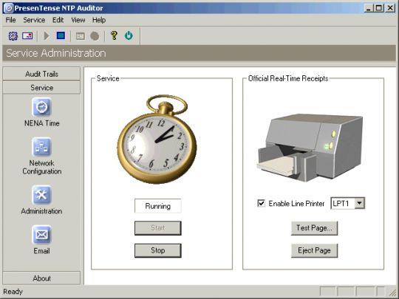The height and width of the screenshot is (299, 399).
Task: Open the About sidebar section
Action: point(41,278)
